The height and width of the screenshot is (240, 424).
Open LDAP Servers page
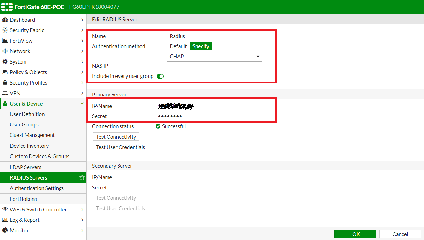pos(25,167)
